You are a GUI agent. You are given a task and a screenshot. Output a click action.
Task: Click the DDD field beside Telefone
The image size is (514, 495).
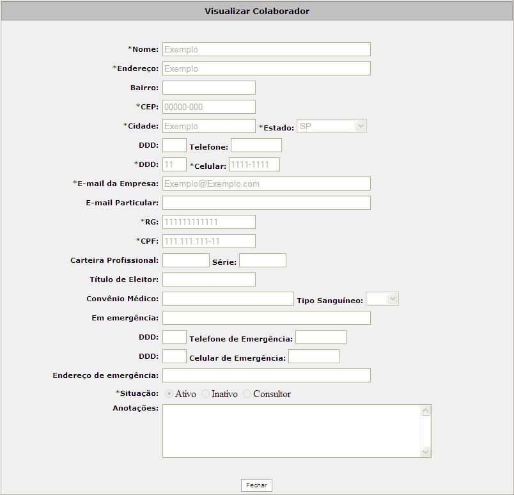click(175, 145)
